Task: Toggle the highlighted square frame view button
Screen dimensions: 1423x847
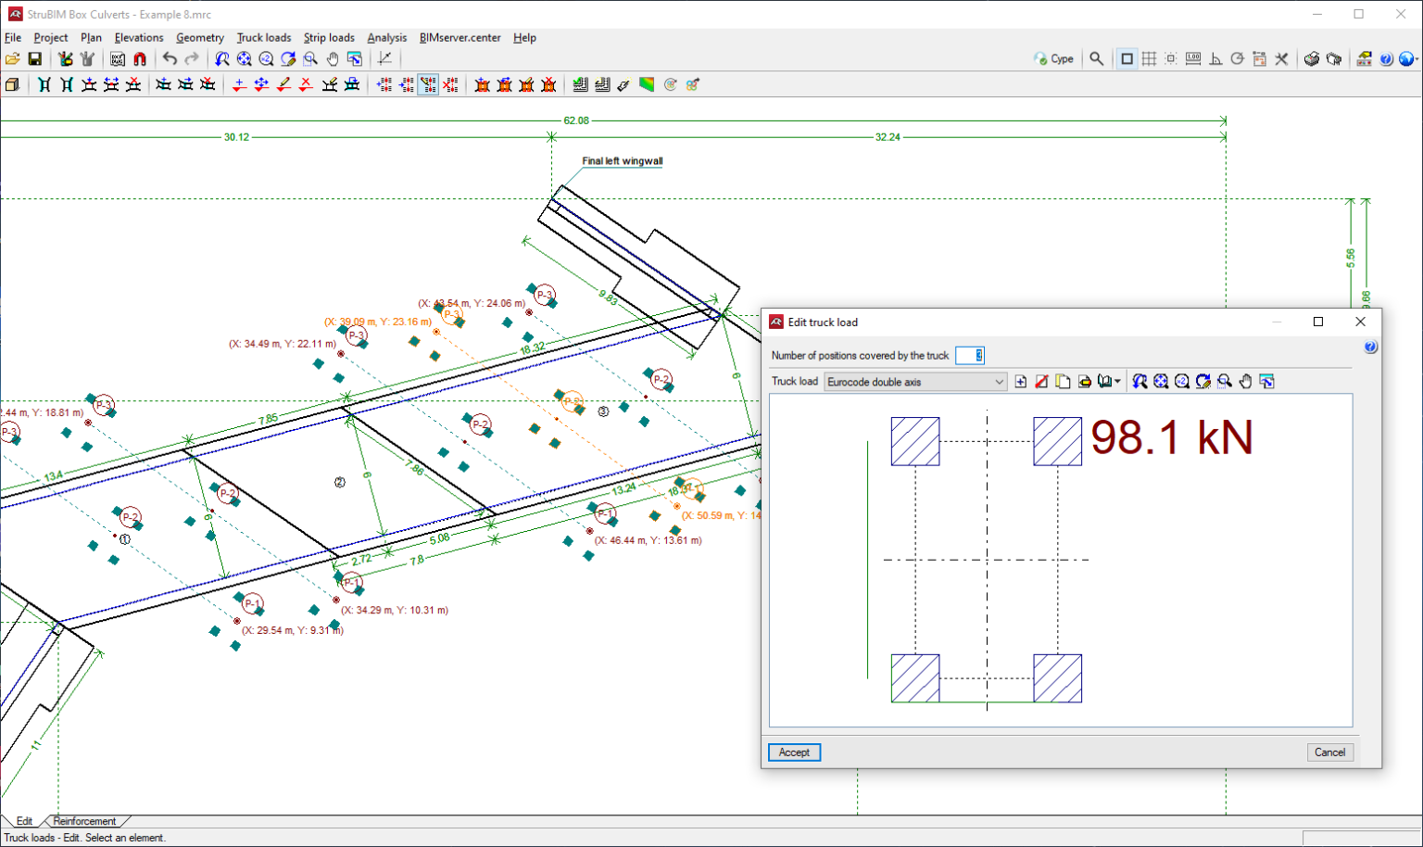Action: (x=1127, y=58)
